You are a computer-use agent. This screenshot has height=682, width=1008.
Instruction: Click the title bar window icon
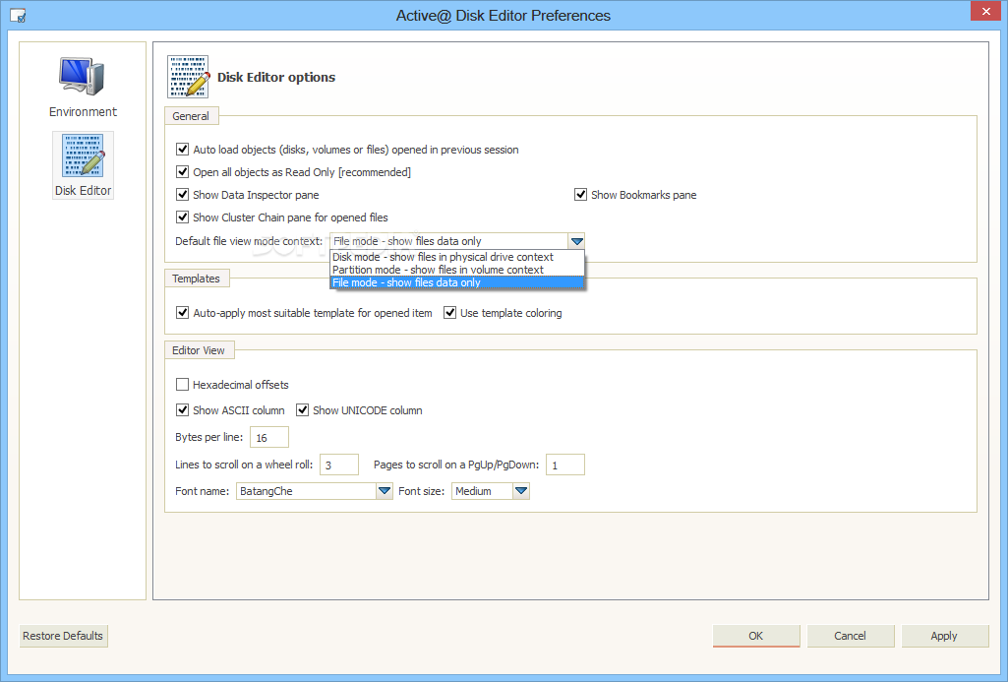click(18, 15)
